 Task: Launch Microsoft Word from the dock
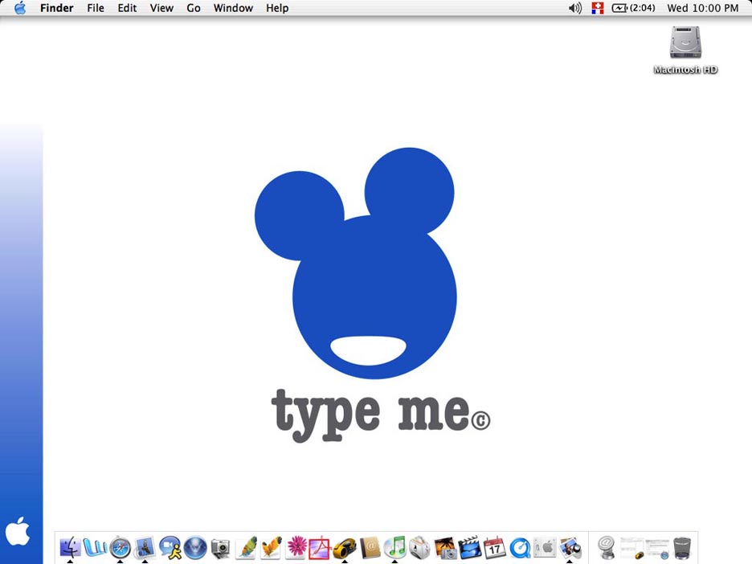95,547
